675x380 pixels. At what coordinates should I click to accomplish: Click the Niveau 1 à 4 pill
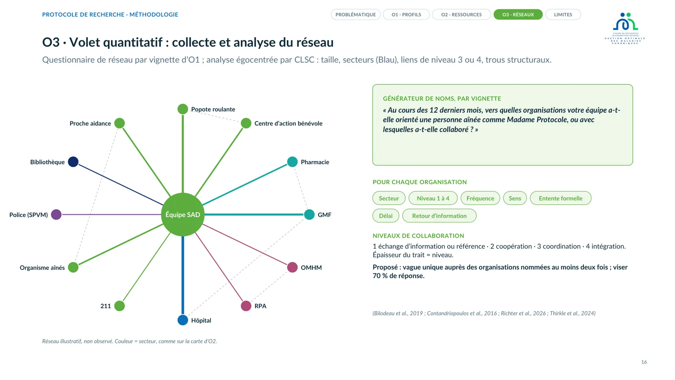[433, 198]
